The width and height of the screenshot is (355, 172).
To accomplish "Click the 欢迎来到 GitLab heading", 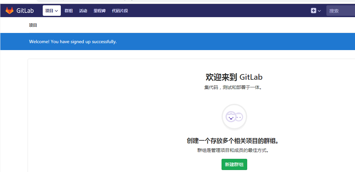I will (234, 77).
